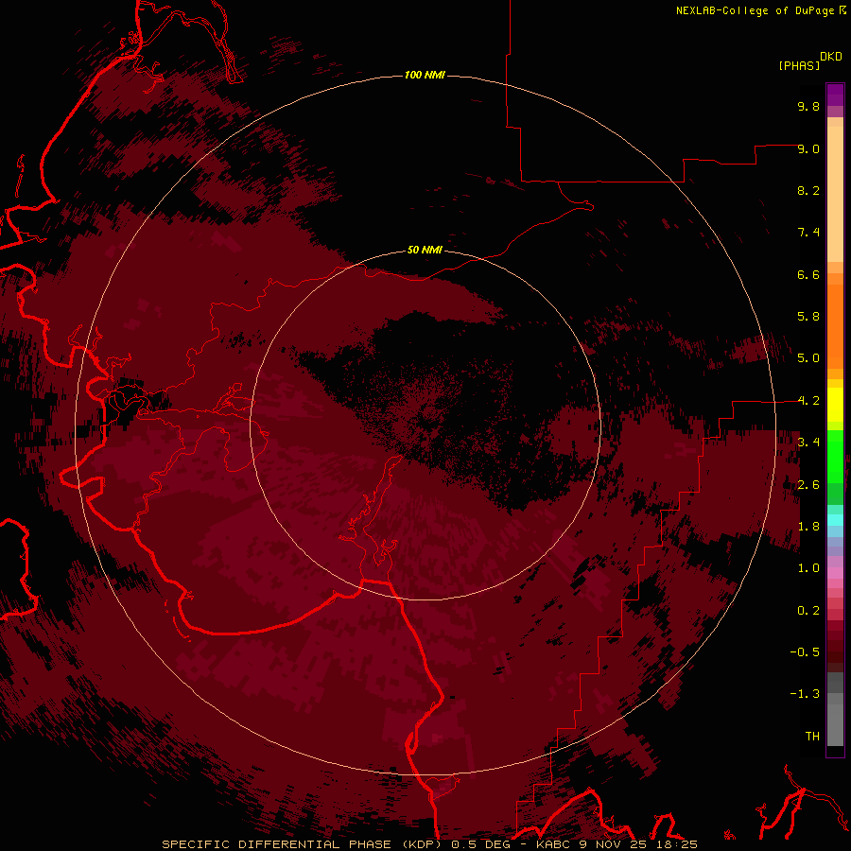The width and height of the screenshot is (851, 851).
Task: Click the -1.3 legend value
Action: pos(805,694)
